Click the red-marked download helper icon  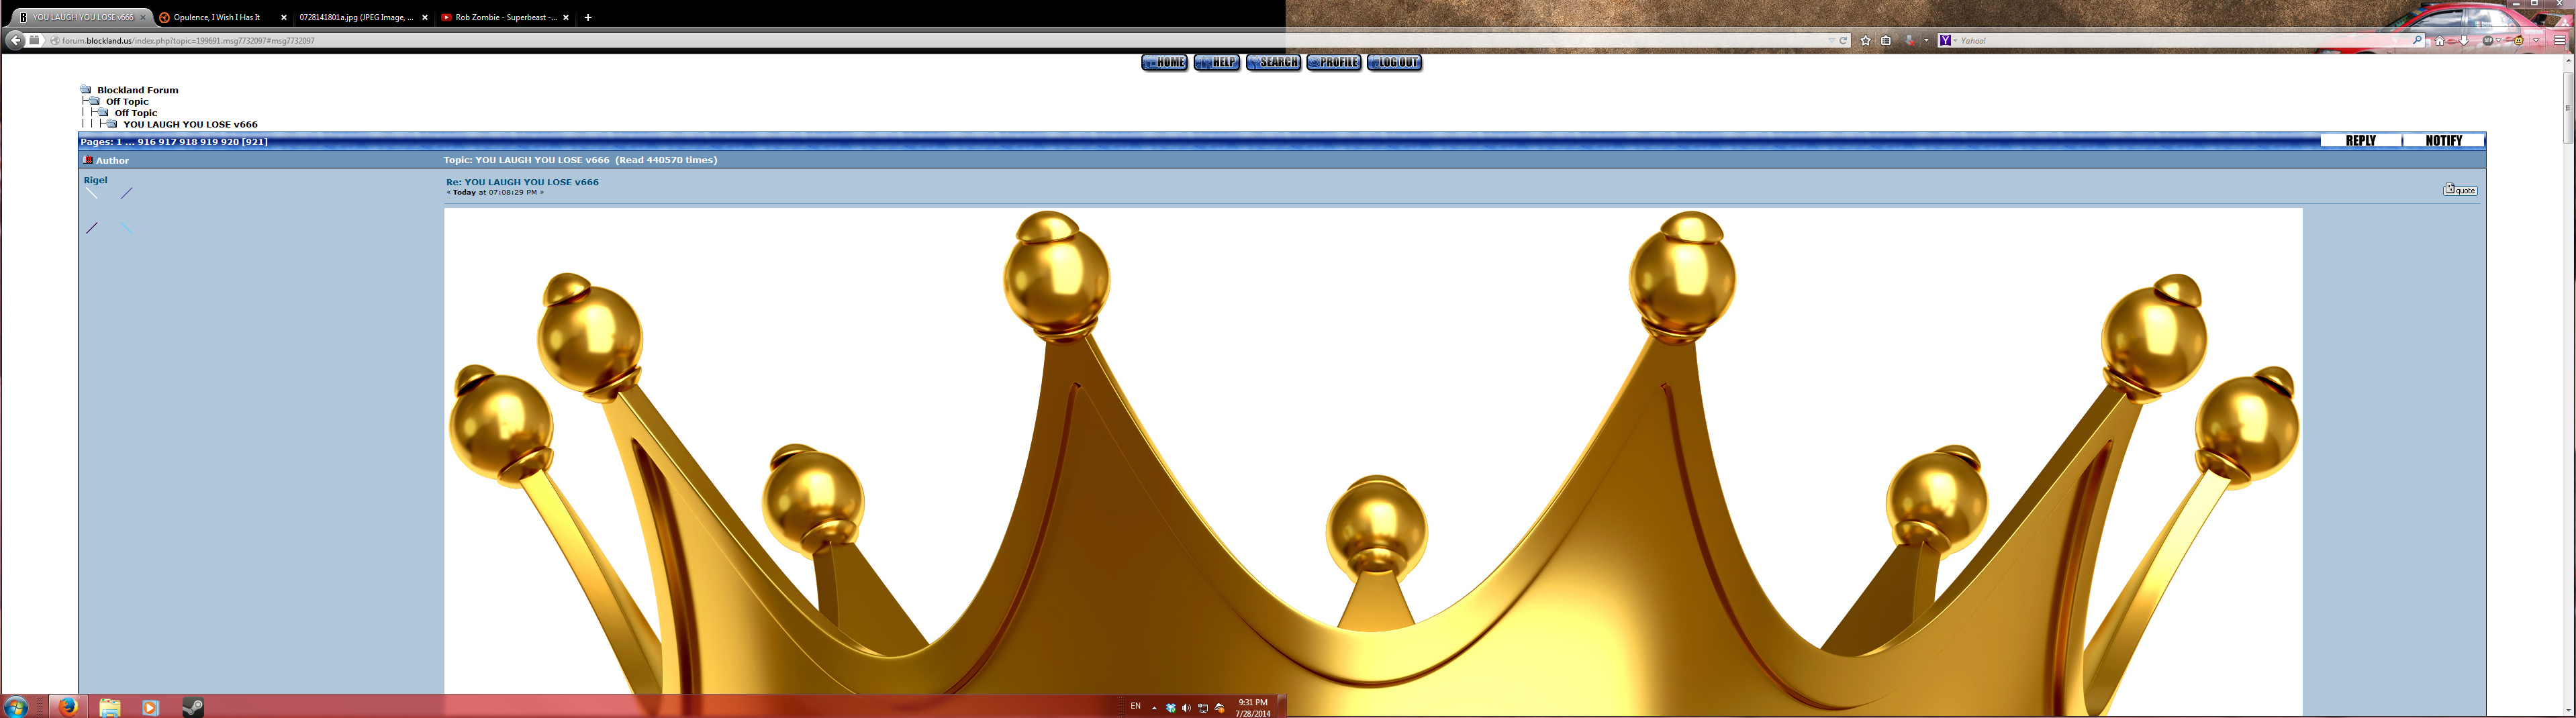click(1910, 41)
